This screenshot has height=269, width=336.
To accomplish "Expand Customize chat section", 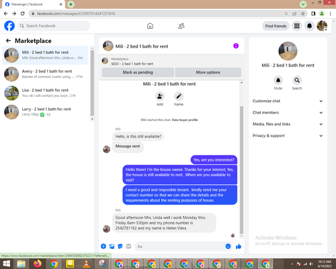I will (x=288, y=101).
